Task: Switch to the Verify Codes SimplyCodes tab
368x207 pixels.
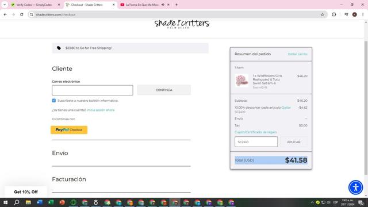Action: [x=34, y=5]
